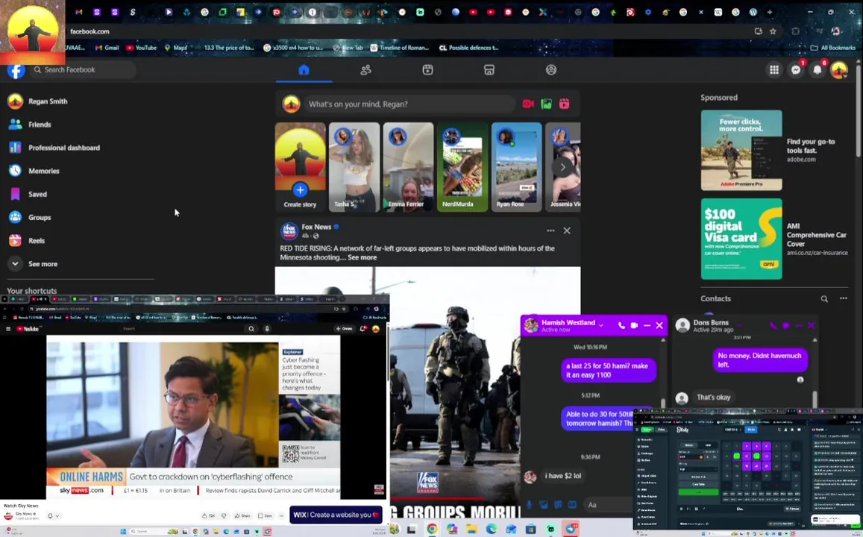The width and height of the screenshot is (863, 537).
Task: Open the Friends tab in the top navigation
Action: click(x=365, y=70)
